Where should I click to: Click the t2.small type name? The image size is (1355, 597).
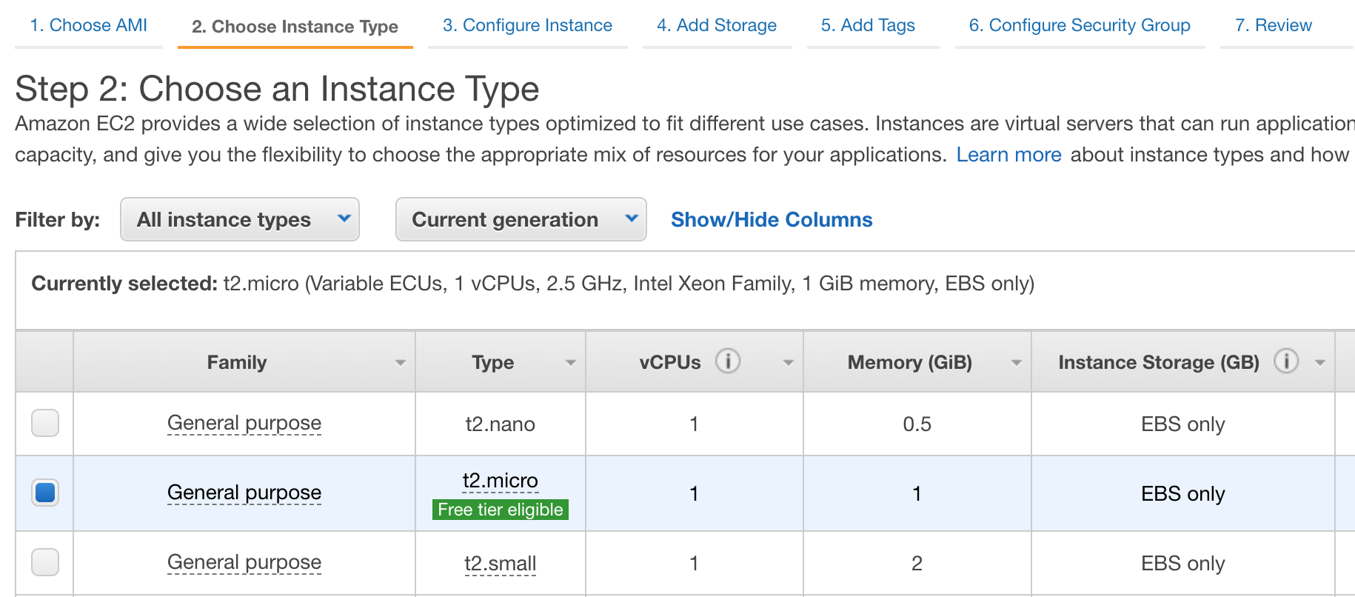click(x=501, y=564)
